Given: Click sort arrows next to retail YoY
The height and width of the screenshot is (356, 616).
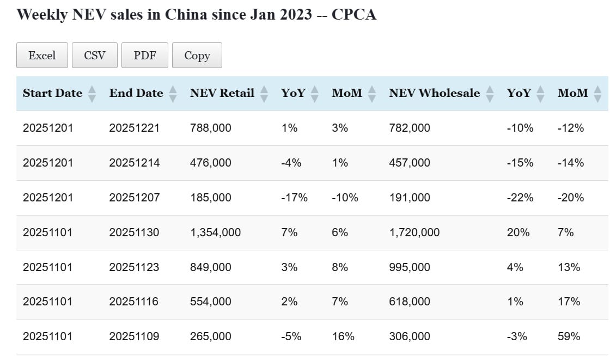Looking at the screenshot, I should [314, 94].
